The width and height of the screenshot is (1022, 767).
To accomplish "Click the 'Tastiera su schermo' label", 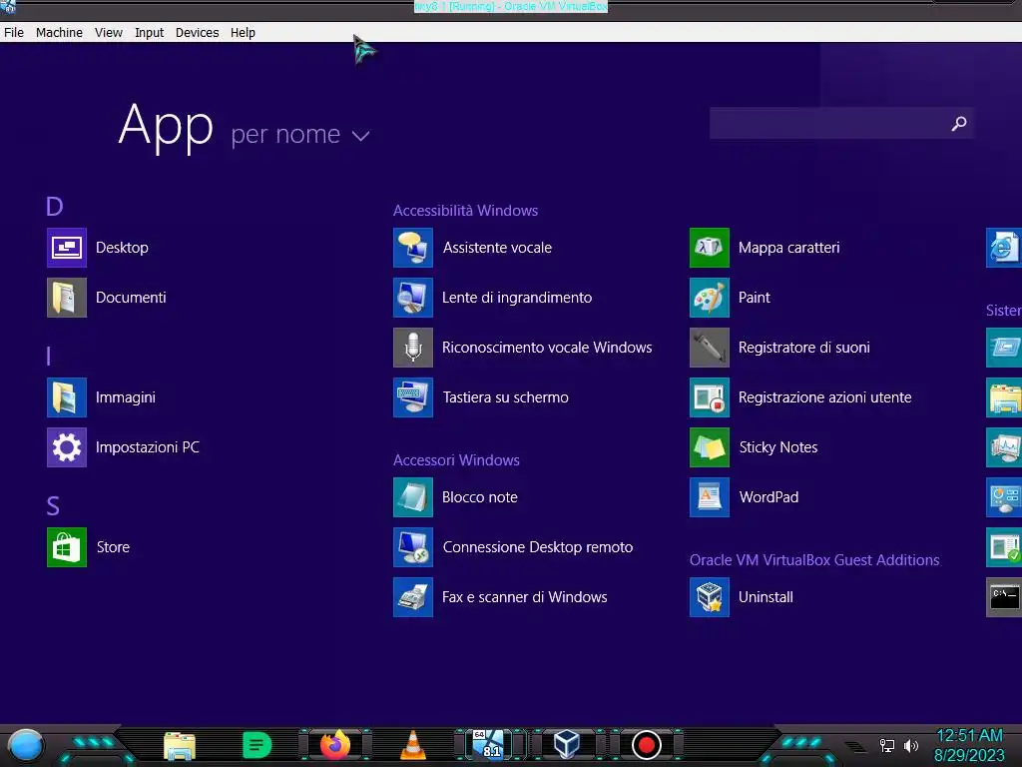I will (x=506, y=397).
